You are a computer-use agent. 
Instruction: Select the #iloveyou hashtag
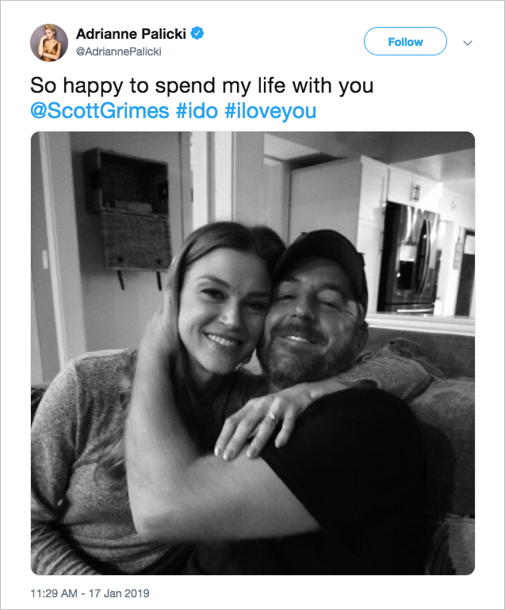click(x=270, y=110)
